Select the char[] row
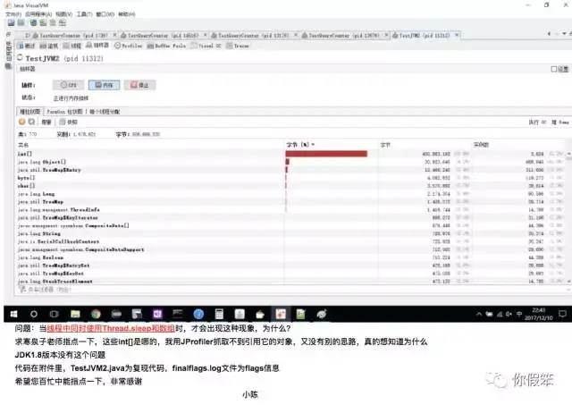This screenshot has height=405, width=572. pos(292,186)
